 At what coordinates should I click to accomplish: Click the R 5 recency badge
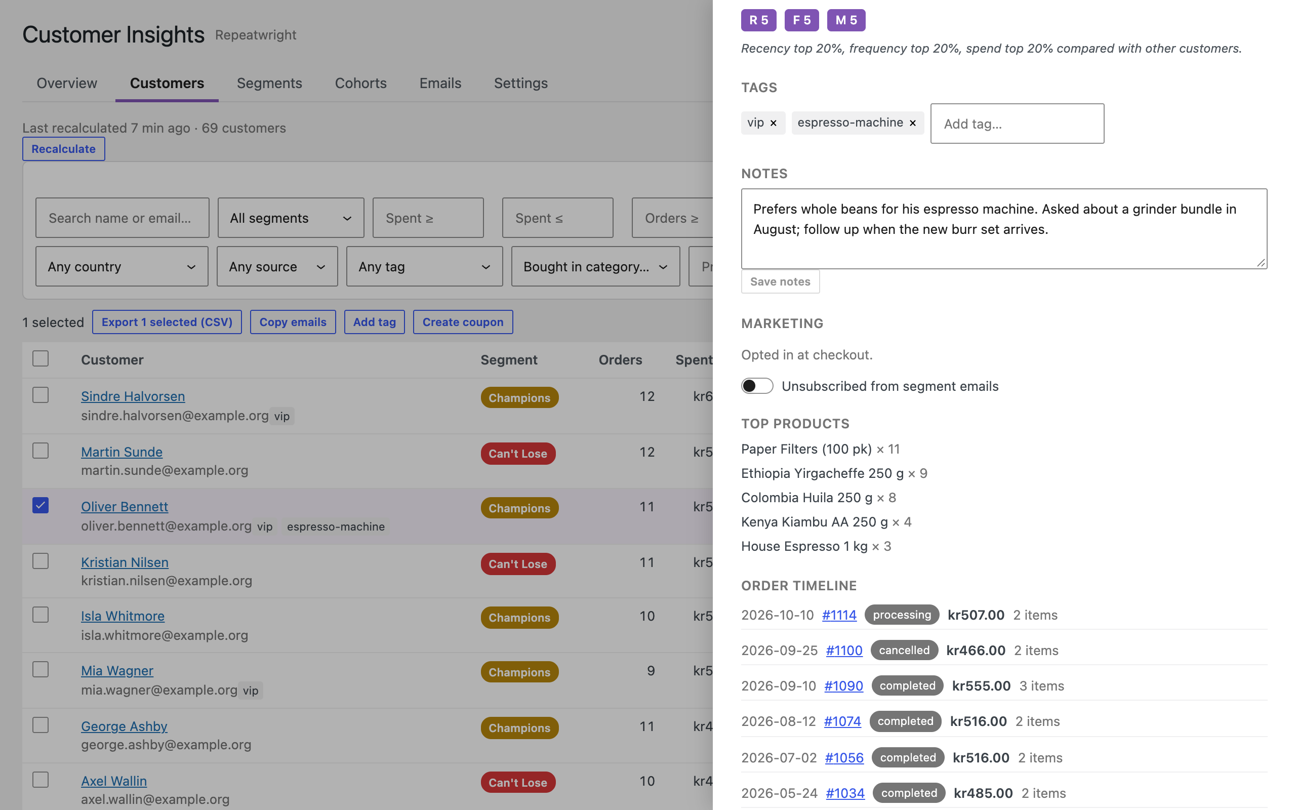coord(758,20)
